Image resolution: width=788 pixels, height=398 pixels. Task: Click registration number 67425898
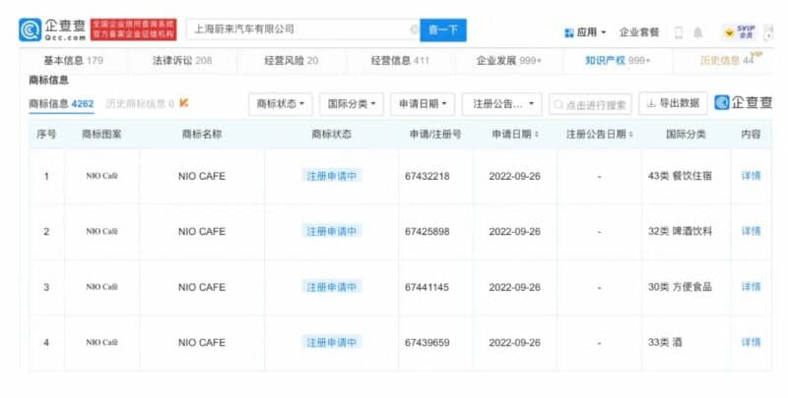pyautogui.click(x=427, y=232)
